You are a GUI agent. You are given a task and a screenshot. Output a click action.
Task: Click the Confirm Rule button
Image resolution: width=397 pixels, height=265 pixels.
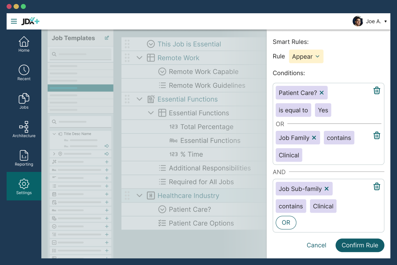[360, 245]
